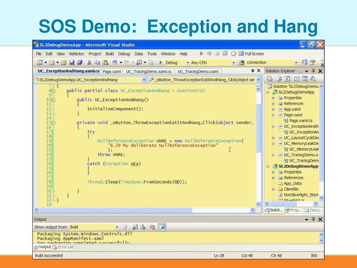Click the green Continue arrow next to Help
Screen dimensions: 357x268
[x=202, y=53]
